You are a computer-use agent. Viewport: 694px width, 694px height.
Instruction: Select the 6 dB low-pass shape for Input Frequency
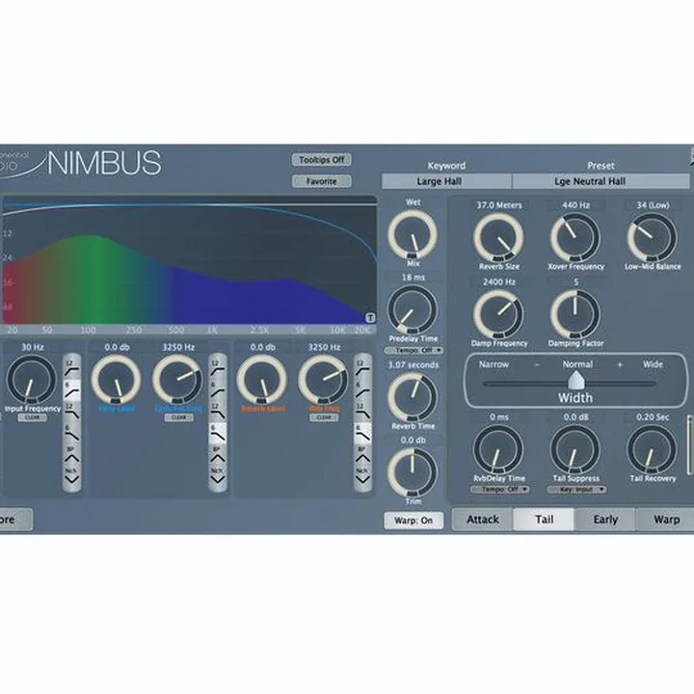(x=71, y=433)
